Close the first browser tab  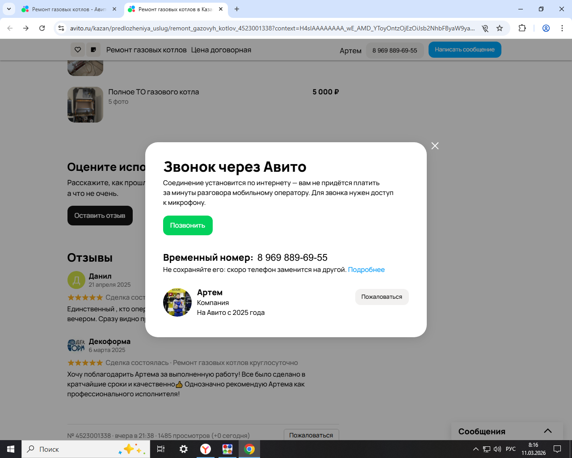click(114, 9)
